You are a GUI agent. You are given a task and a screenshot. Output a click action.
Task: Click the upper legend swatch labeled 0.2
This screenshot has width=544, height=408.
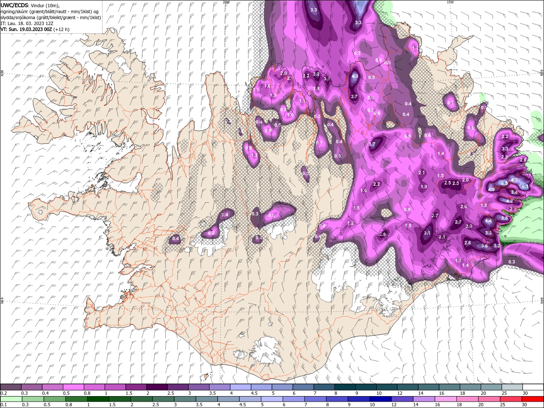pyautogui.click(x=11, y=388)
